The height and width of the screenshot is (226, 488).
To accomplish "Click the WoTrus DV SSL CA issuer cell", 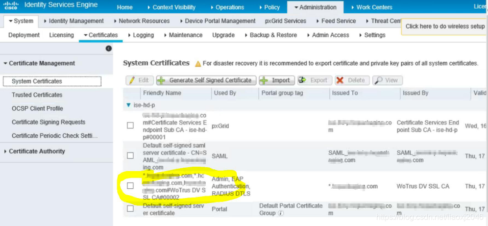I will (423, 186).
